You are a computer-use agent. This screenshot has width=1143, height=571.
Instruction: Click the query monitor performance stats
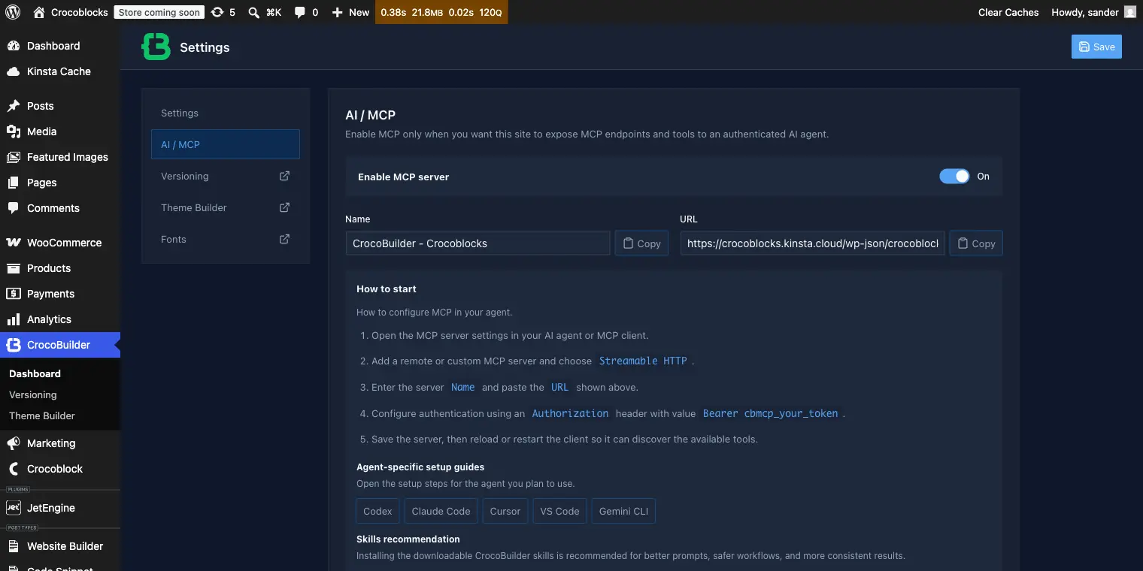(x=441, y=12)
